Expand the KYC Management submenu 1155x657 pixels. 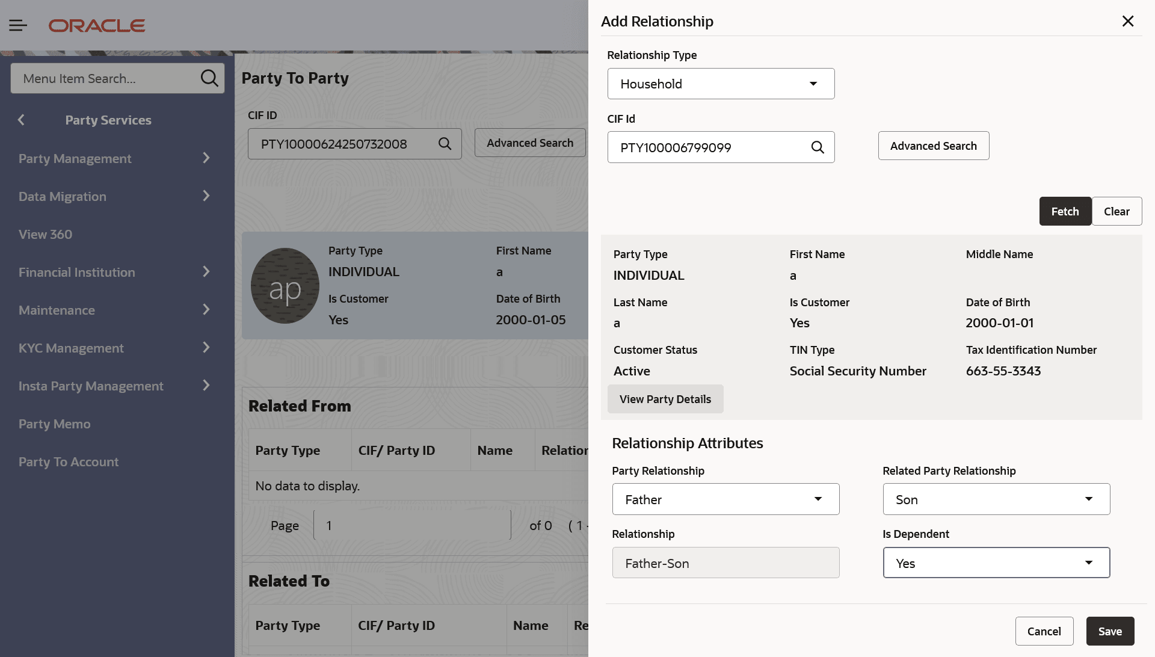pos(114,348)
